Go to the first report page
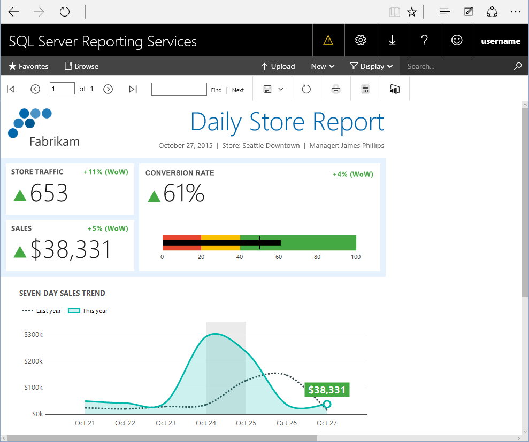Image resolution: width=529 pixels, height=442 pixels. 11,89
